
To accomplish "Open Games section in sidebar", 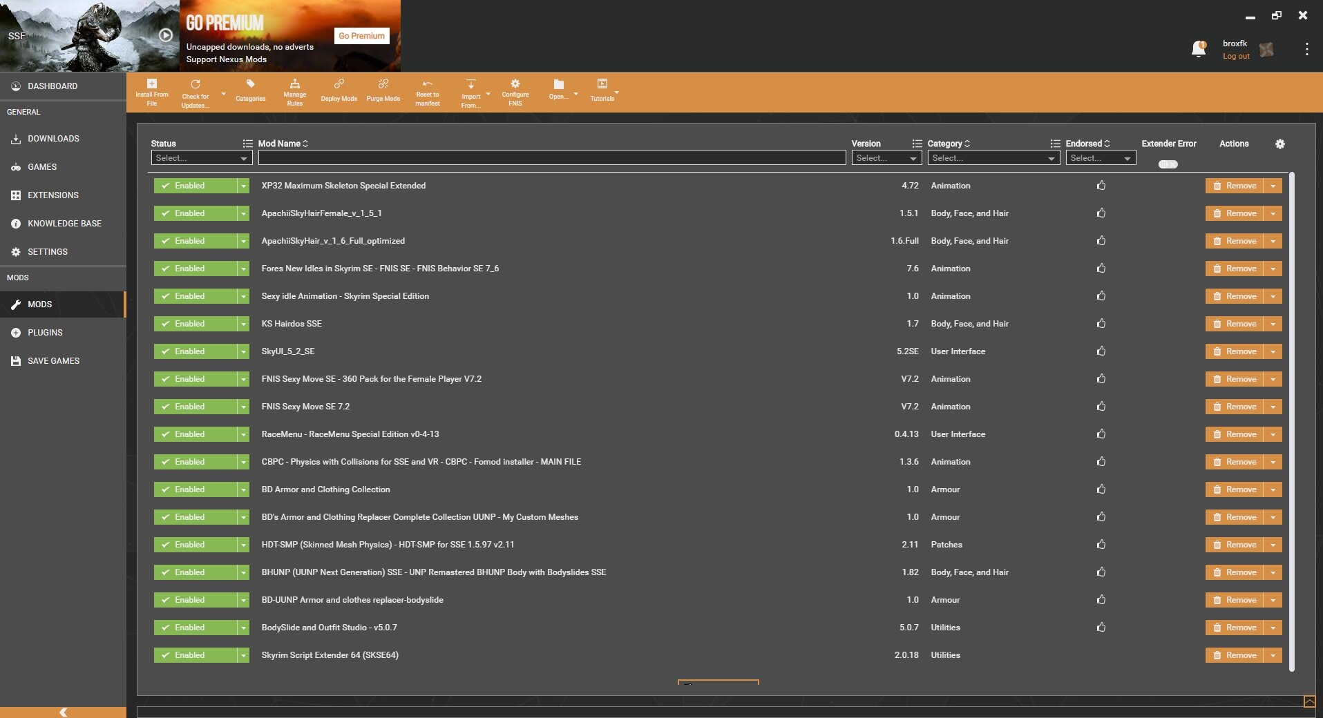I will 63,167.
